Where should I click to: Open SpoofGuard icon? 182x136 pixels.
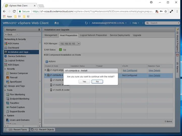click(x=8, y=82)
